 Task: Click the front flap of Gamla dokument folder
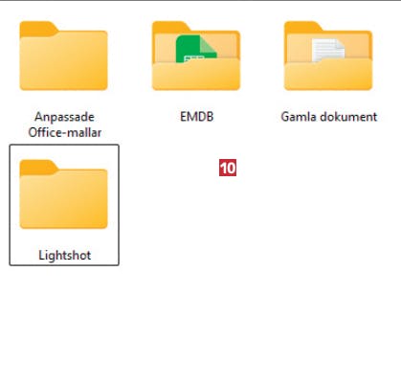pos(328,74)
